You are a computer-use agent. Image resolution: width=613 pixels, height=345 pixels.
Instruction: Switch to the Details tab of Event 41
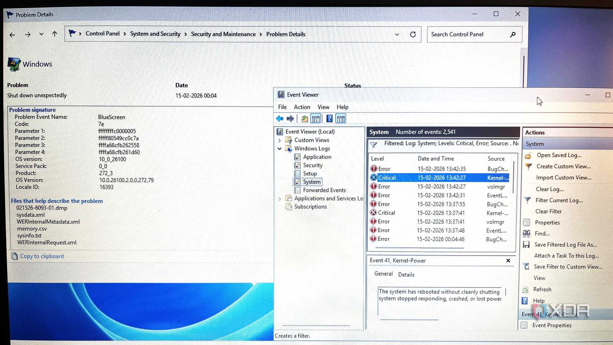(406, 275)
